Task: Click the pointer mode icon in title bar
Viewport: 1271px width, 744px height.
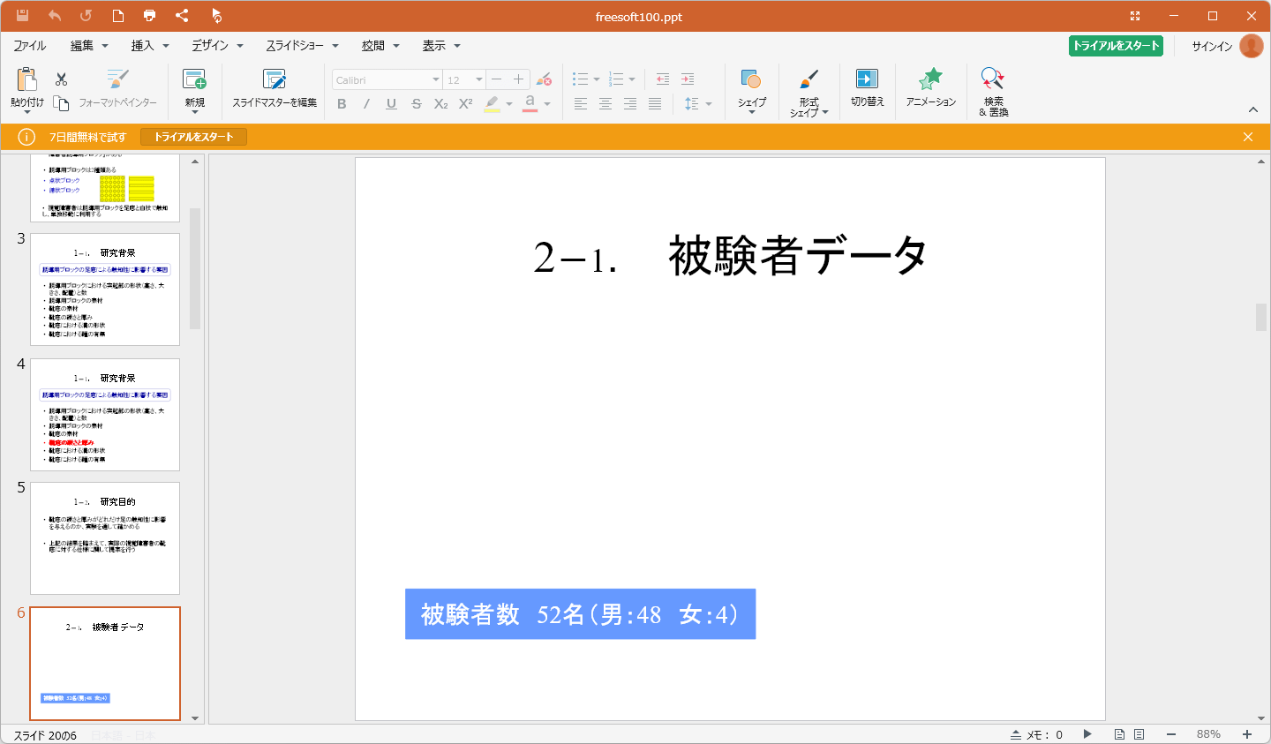Action: (x=216, y=16)
